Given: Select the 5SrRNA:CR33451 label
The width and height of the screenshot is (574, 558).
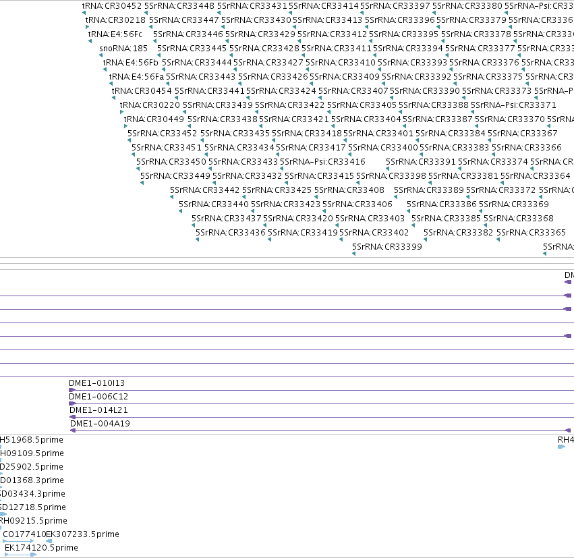Looking at the screenshot, I should click(167, 148).
